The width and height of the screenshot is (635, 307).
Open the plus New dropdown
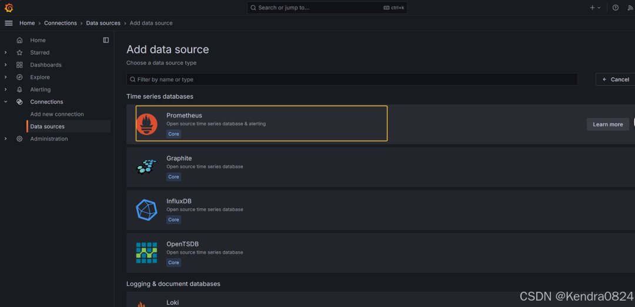(x=595, y=8)
